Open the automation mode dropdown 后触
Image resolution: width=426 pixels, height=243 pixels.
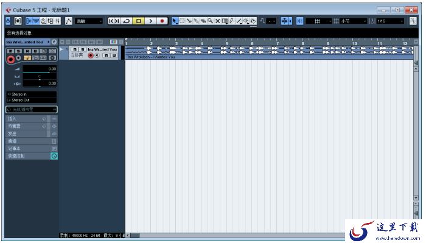89,21
